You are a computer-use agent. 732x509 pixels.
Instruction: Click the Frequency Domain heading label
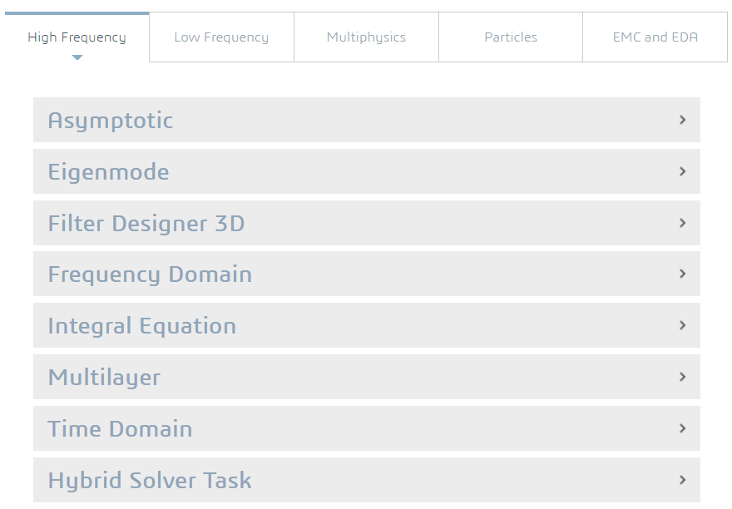[150, 274]
